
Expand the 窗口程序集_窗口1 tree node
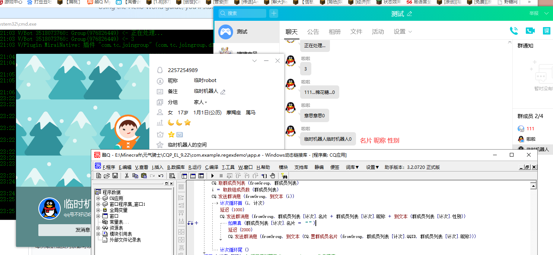coord(98,204)
